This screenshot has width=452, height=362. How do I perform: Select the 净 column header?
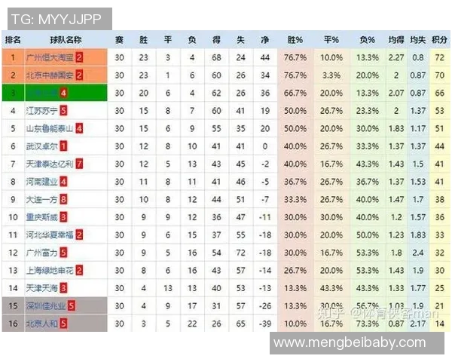point(264,39)
